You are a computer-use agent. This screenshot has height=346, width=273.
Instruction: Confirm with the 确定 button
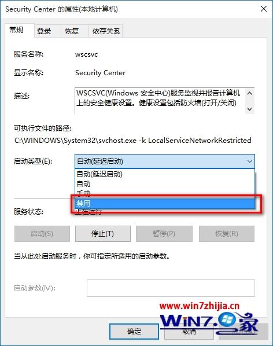coord(134,332)
